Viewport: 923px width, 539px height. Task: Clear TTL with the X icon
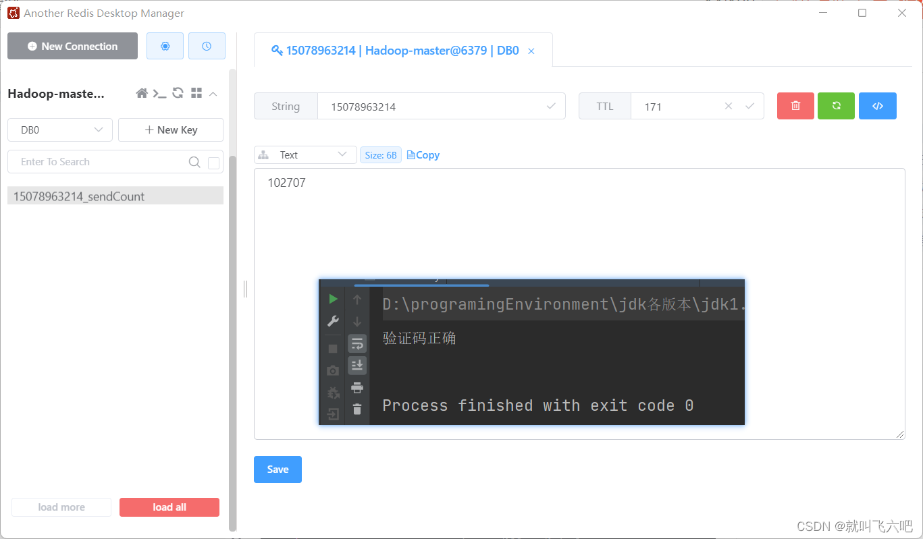(729, 106)
